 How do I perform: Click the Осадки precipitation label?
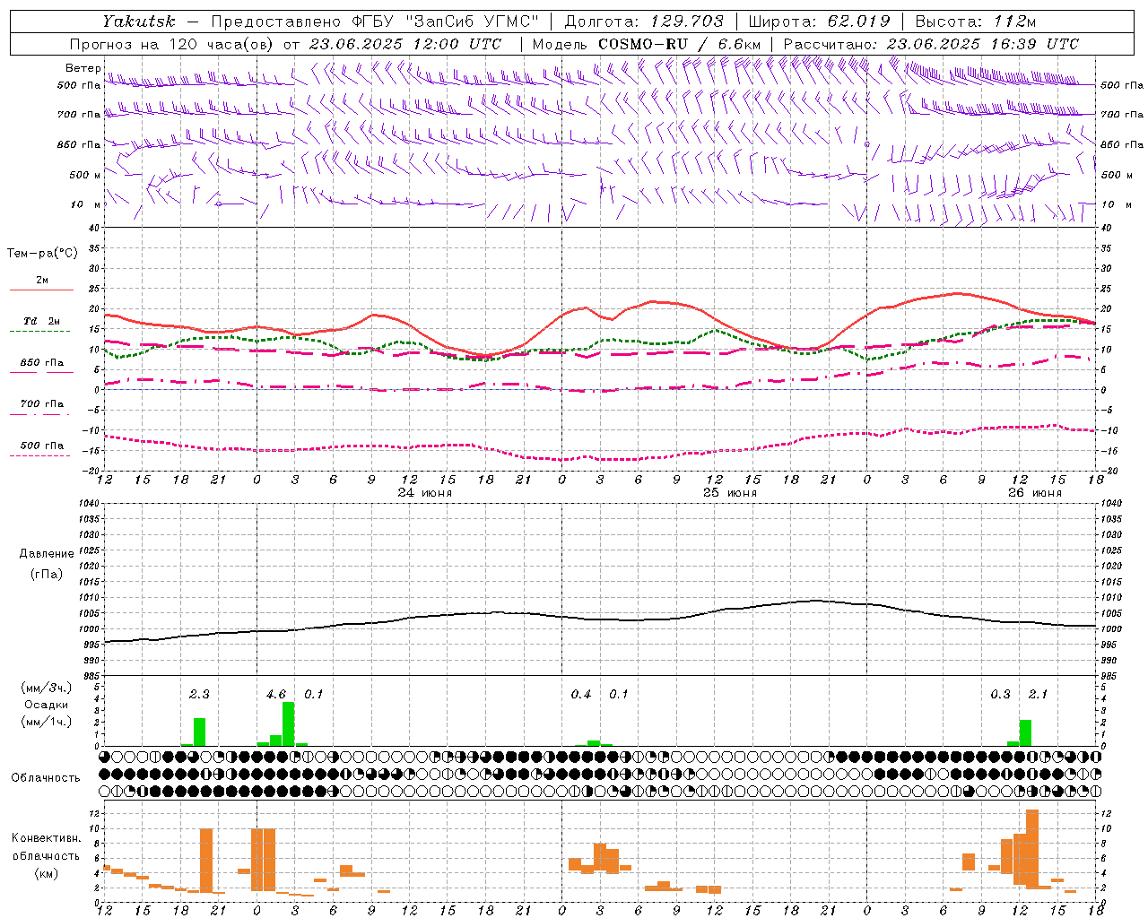click(x=47, y=705)
